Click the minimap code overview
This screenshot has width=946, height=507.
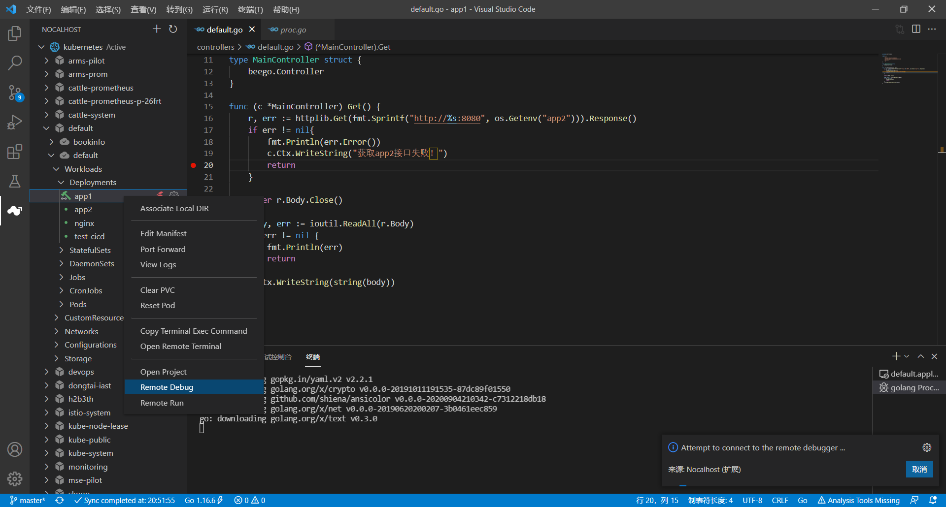click(909, 68)
